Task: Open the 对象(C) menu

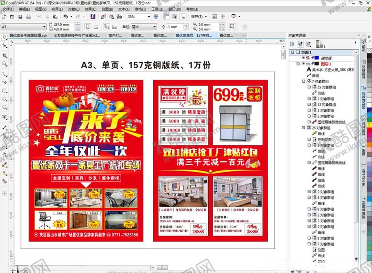Action: coord(74,9)
